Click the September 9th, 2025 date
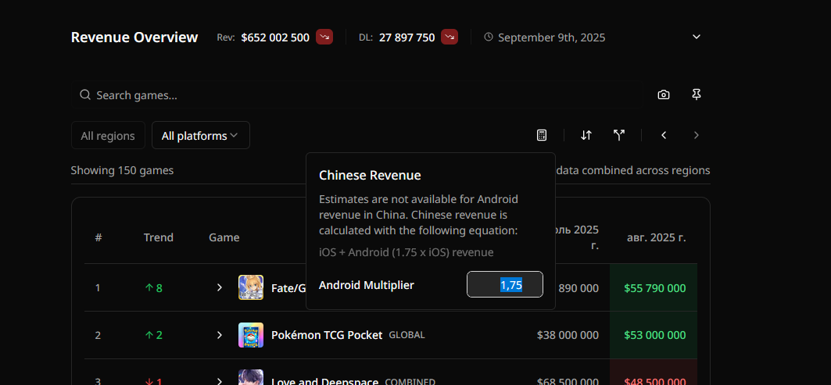The image size is (831, 385). [x=552, y=37]
